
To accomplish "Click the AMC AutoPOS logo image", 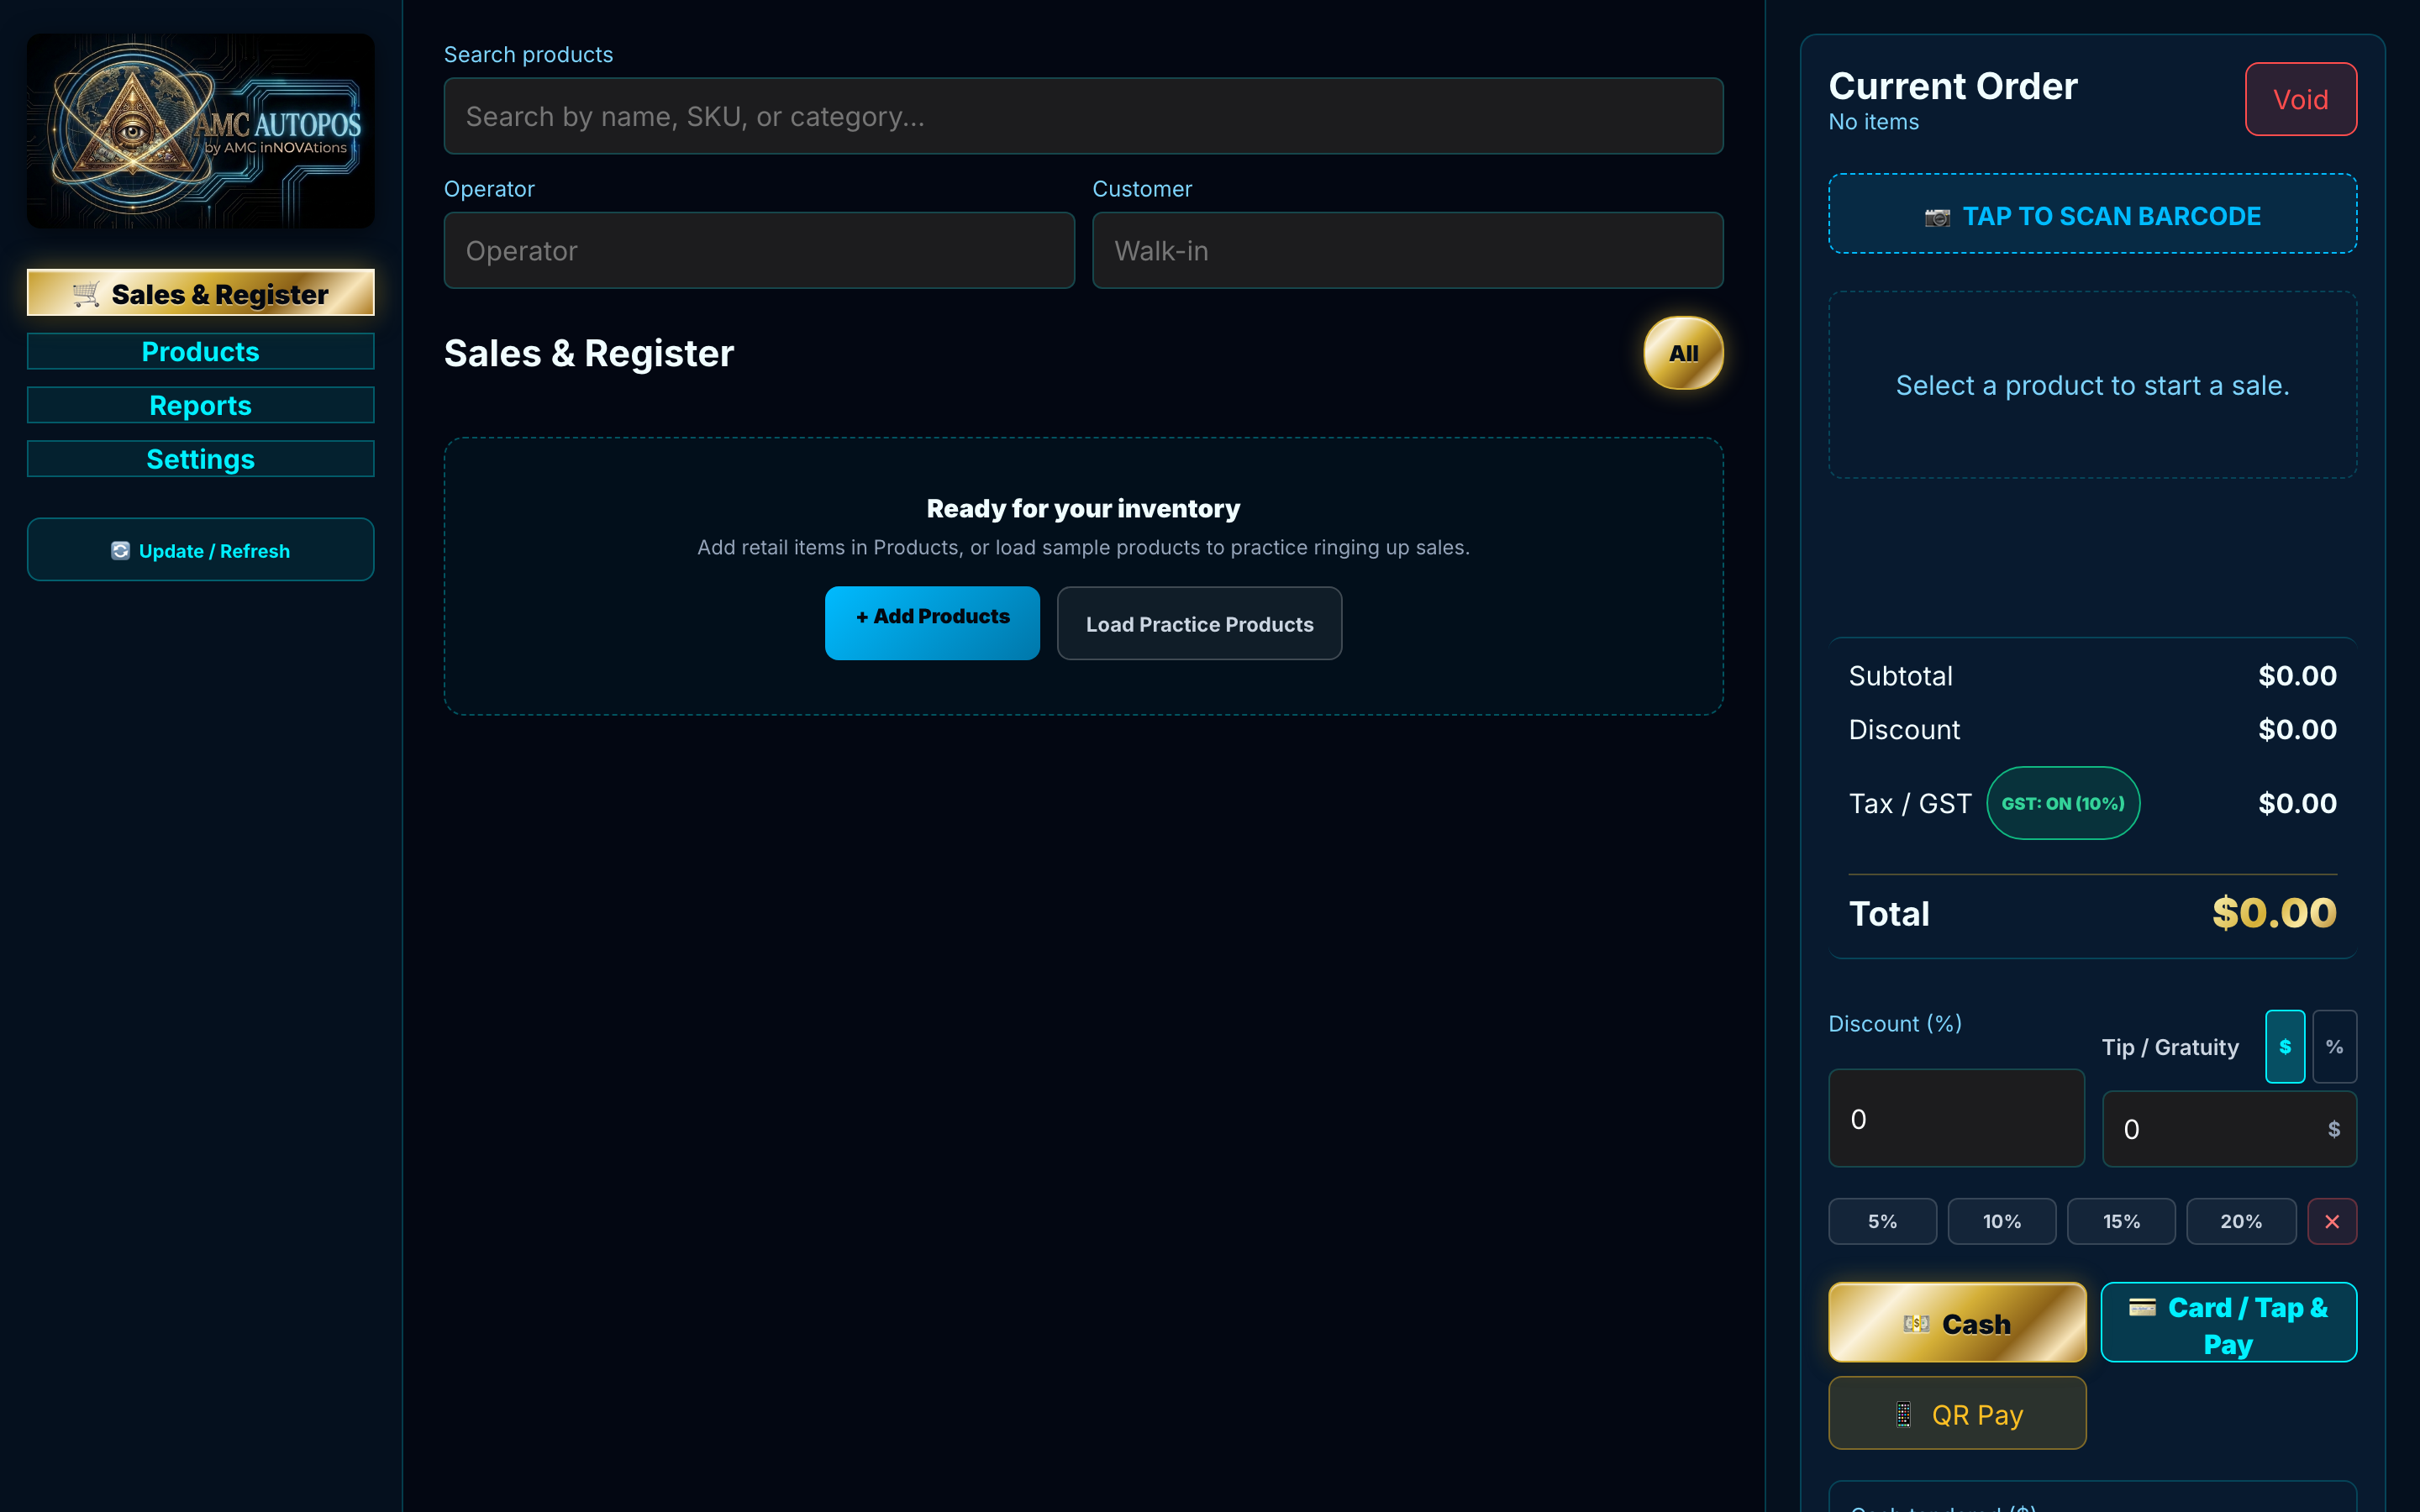I will click(200, 131).
